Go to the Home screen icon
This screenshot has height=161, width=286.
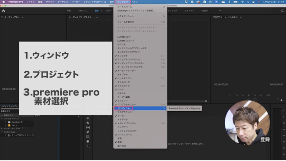pyautogui.click(x=4, y=11)
